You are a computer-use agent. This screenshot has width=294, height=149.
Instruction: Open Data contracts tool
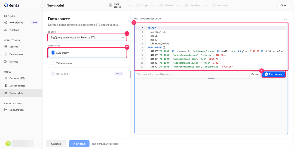tap(21, 86)
